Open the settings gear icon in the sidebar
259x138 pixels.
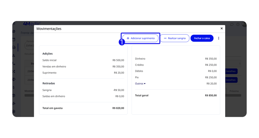[14, 111]
